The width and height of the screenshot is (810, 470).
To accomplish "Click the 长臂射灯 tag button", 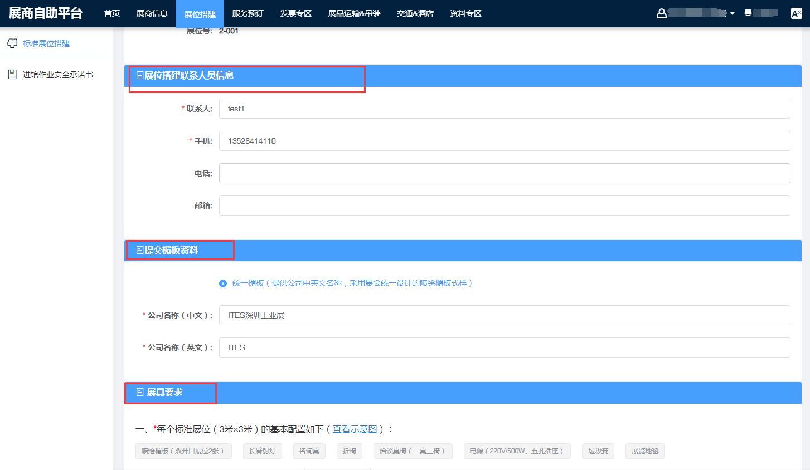I will (262, 451).
